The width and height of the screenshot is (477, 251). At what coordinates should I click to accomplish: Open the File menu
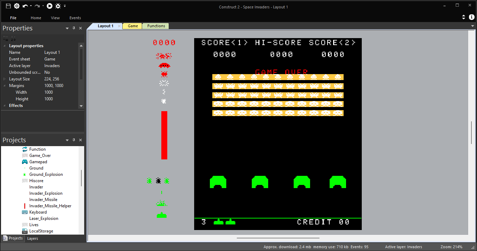click(13, 18)
